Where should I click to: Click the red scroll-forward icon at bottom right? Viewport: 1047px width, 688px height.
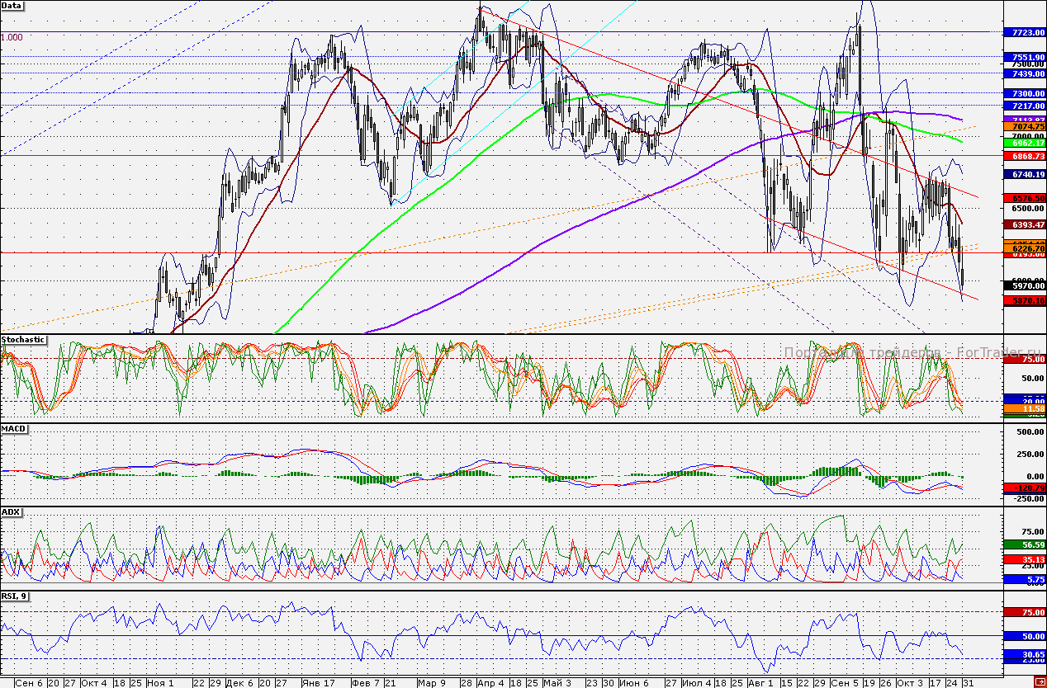(x=1040, y=681)
